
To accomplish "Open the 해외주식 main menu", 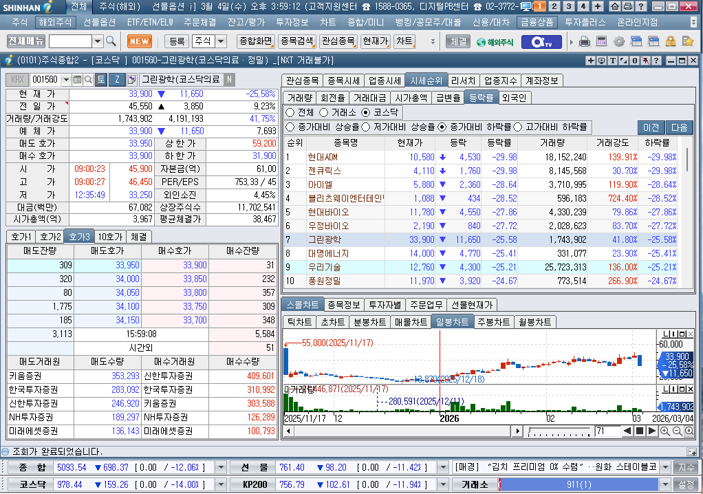I will pyautogui.click(x=55, y=22).
